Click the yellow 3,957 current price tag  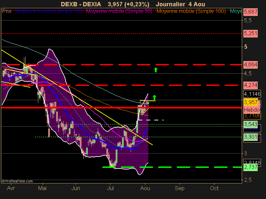pos(251,102)
